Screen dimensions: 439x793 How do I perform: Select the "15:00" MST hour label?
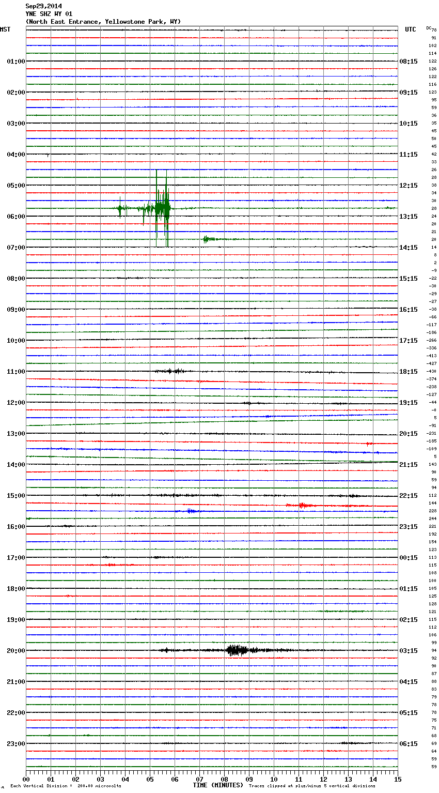click(x=16, y=496)
